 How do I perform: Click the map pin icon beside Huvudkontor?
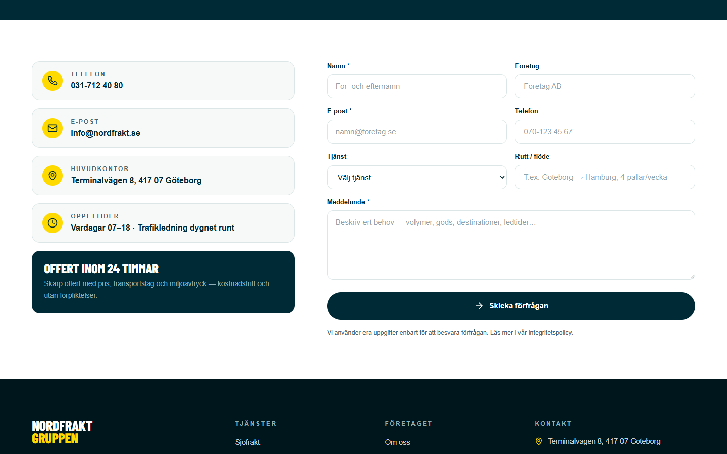(x=53, y=176)
